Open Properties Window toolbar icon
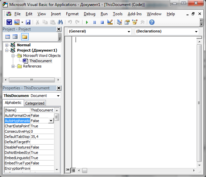Image resolution: width=206 pixels, height=177 pixels. pyautogui.click(x=127, y=22)
